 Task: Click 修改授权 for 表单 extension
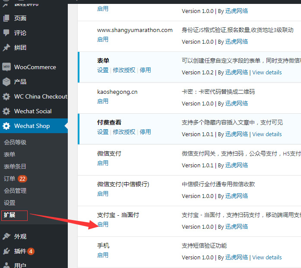pos(124,70)
